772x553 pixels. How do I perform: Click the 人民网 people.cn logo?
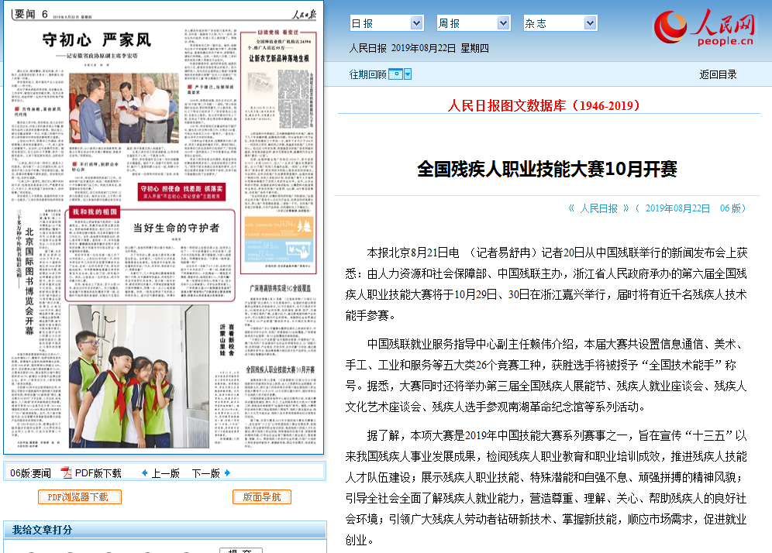pyautogui.click(x=707, y=28)
